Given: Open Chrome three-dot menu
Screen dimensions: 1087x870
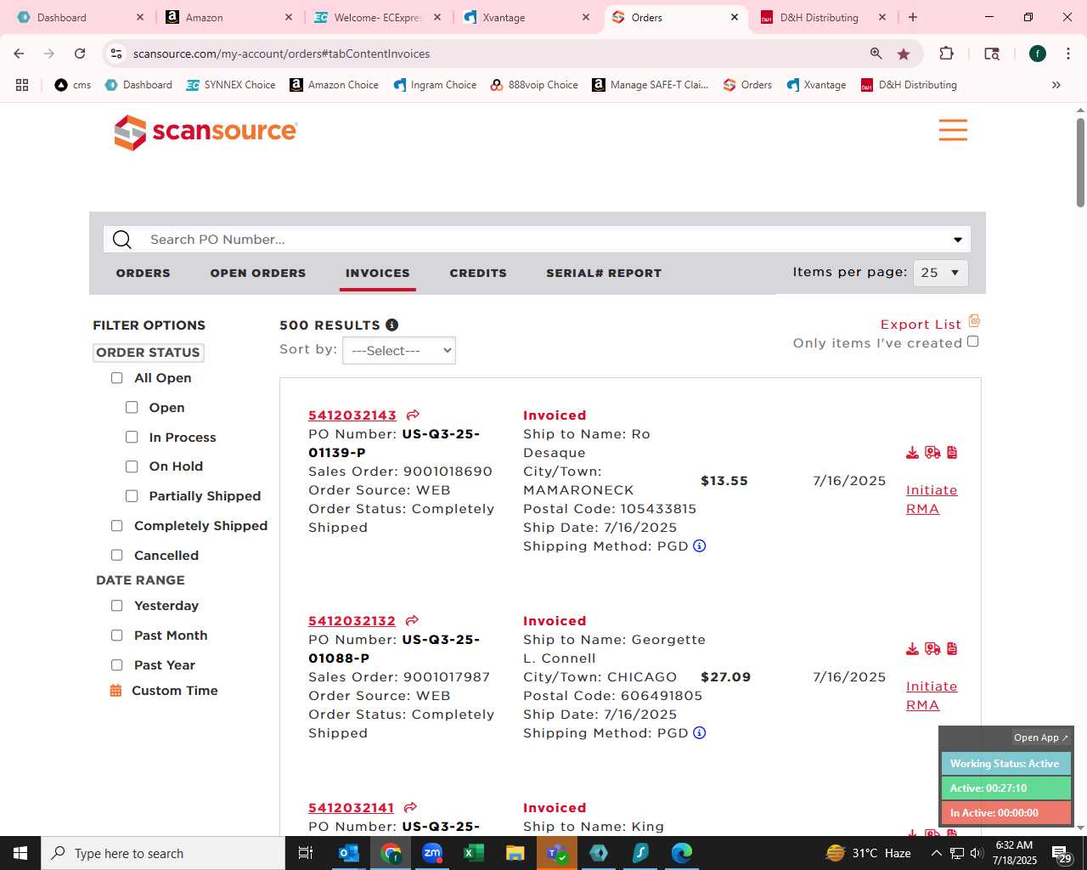Looking at the screenshot, I should click(1068, 54).
